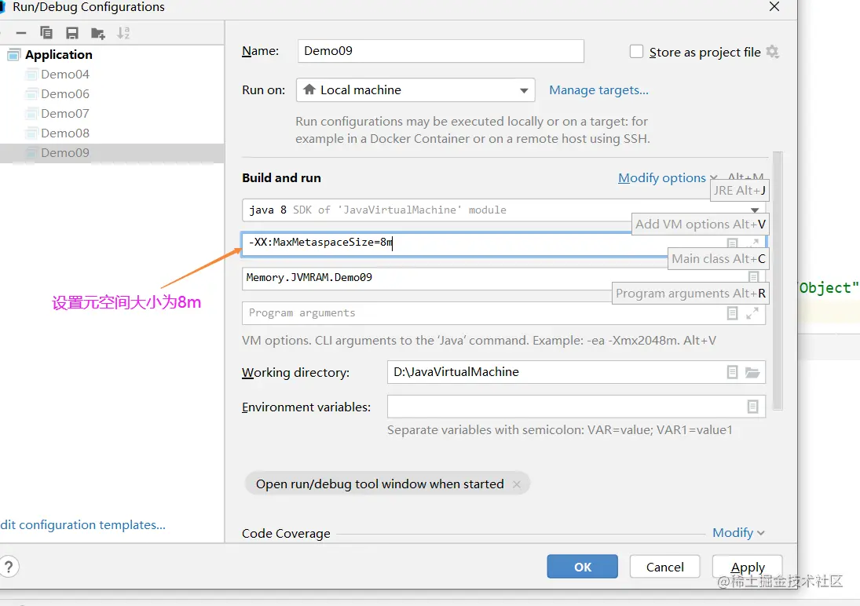Click the dialog's vertical scrollbar

tap(778, 281)
